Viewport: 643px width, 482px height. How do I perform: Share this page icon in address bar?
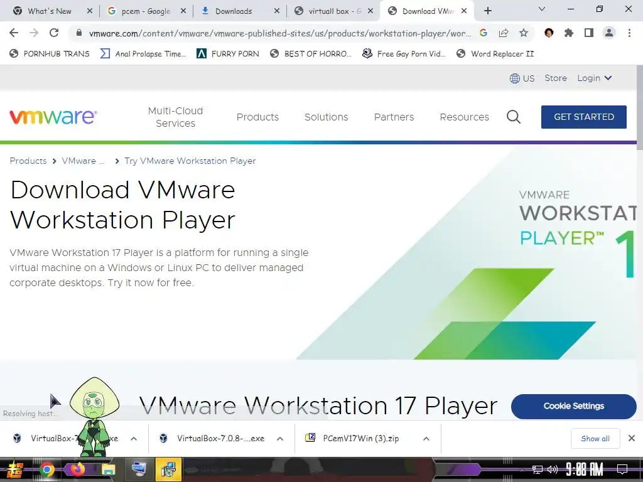[x=504, y=33]
